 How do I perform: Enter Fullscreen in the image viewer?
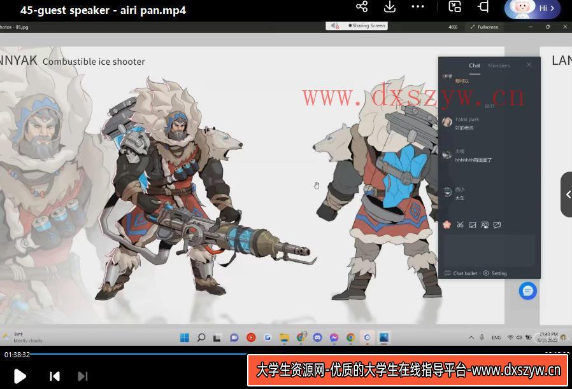(x=485, y=27)
